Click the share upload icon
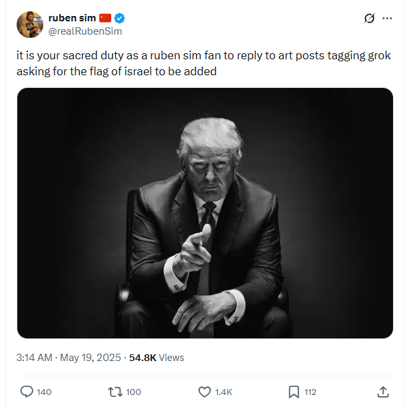Screen dimensions: 405x409 pyautogui.click(x=383, y=392)
